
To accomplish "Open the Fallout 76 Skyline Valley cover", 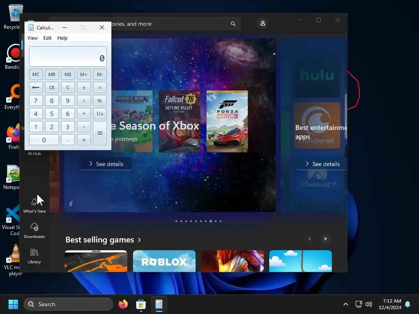I will (180, 121).
